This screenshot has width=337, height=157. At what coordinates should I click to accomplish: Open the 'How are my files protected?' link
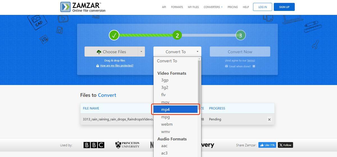click(x=117, y=65)
